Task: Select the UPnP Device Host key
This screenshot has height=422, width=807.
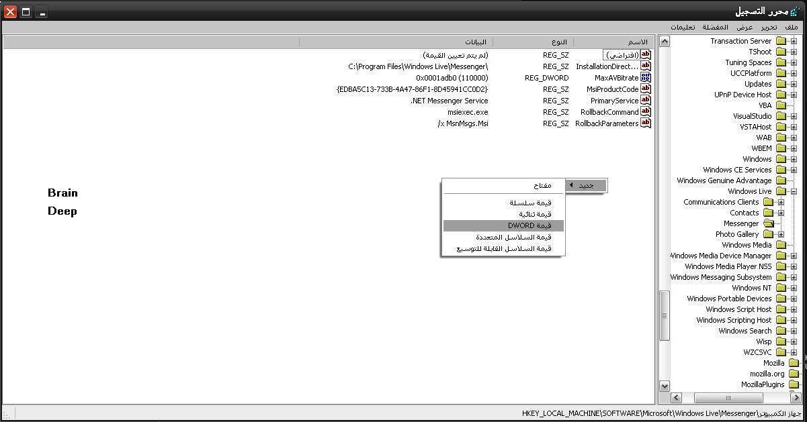Action: [742, 95]
